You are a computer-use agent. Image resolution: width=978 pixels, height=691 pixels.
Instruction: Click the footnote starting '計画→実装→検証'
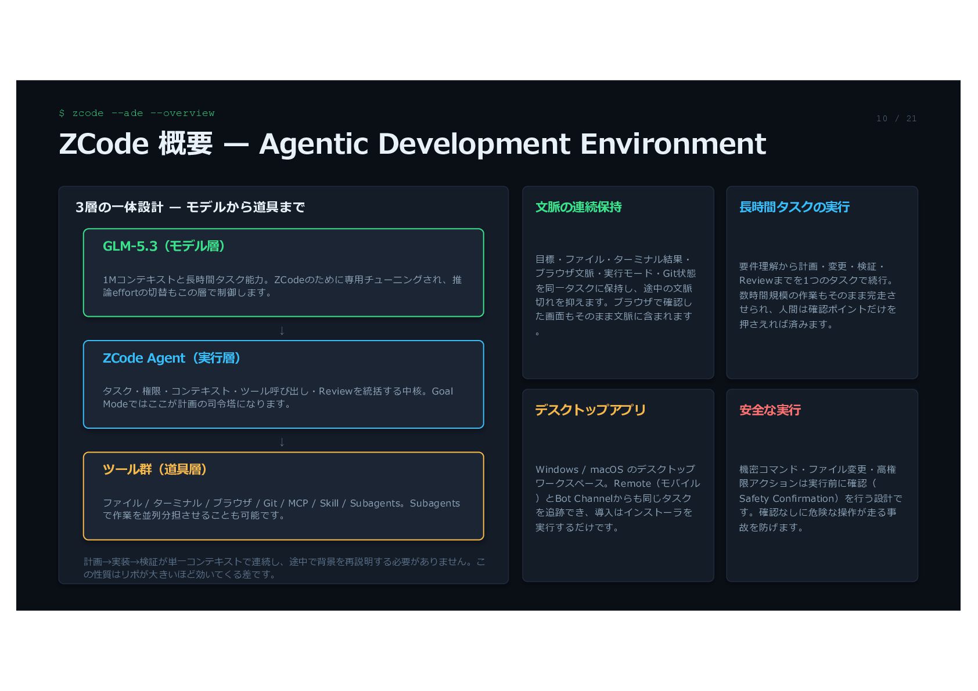point(285,568)
